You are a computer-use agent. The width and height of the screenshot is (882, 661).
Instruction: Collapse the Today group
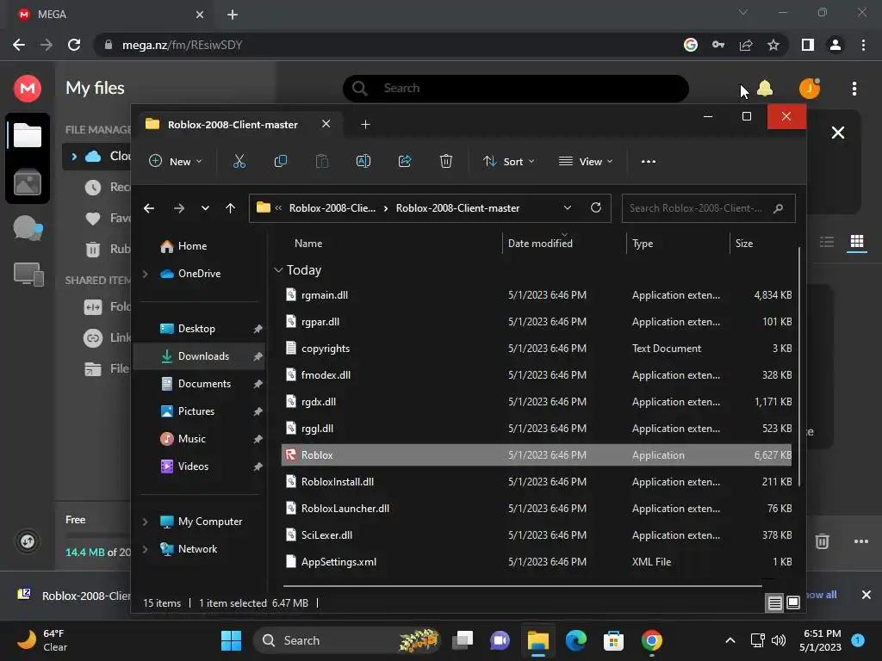point(278,270)
